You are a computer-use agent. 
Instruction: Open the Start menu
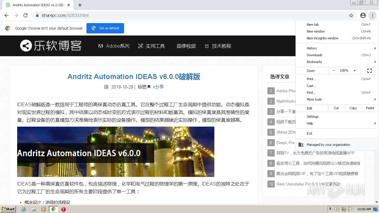[8, 209]
